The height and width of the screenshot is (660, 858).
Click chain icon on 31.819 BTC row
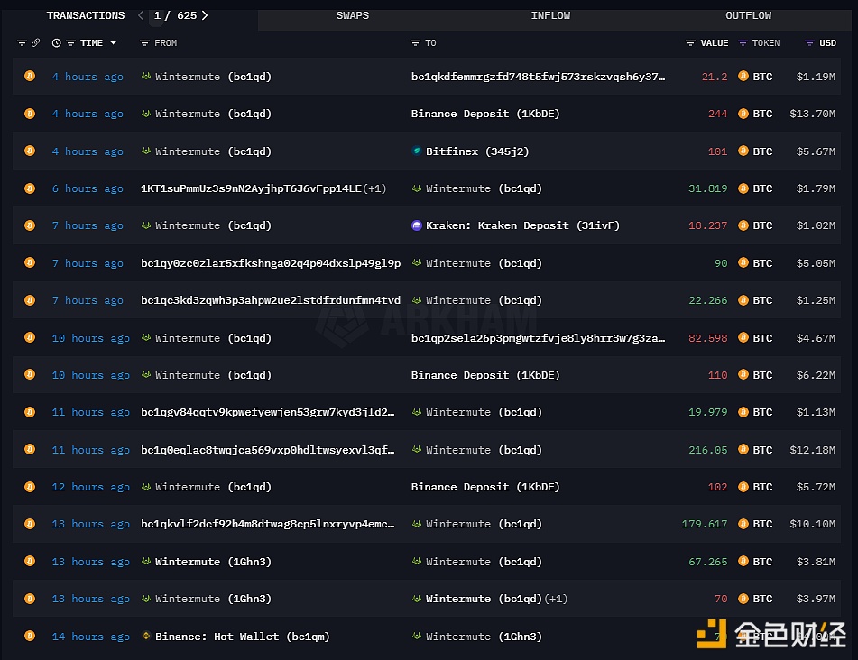pyautogui.click(x=30, y=188)
